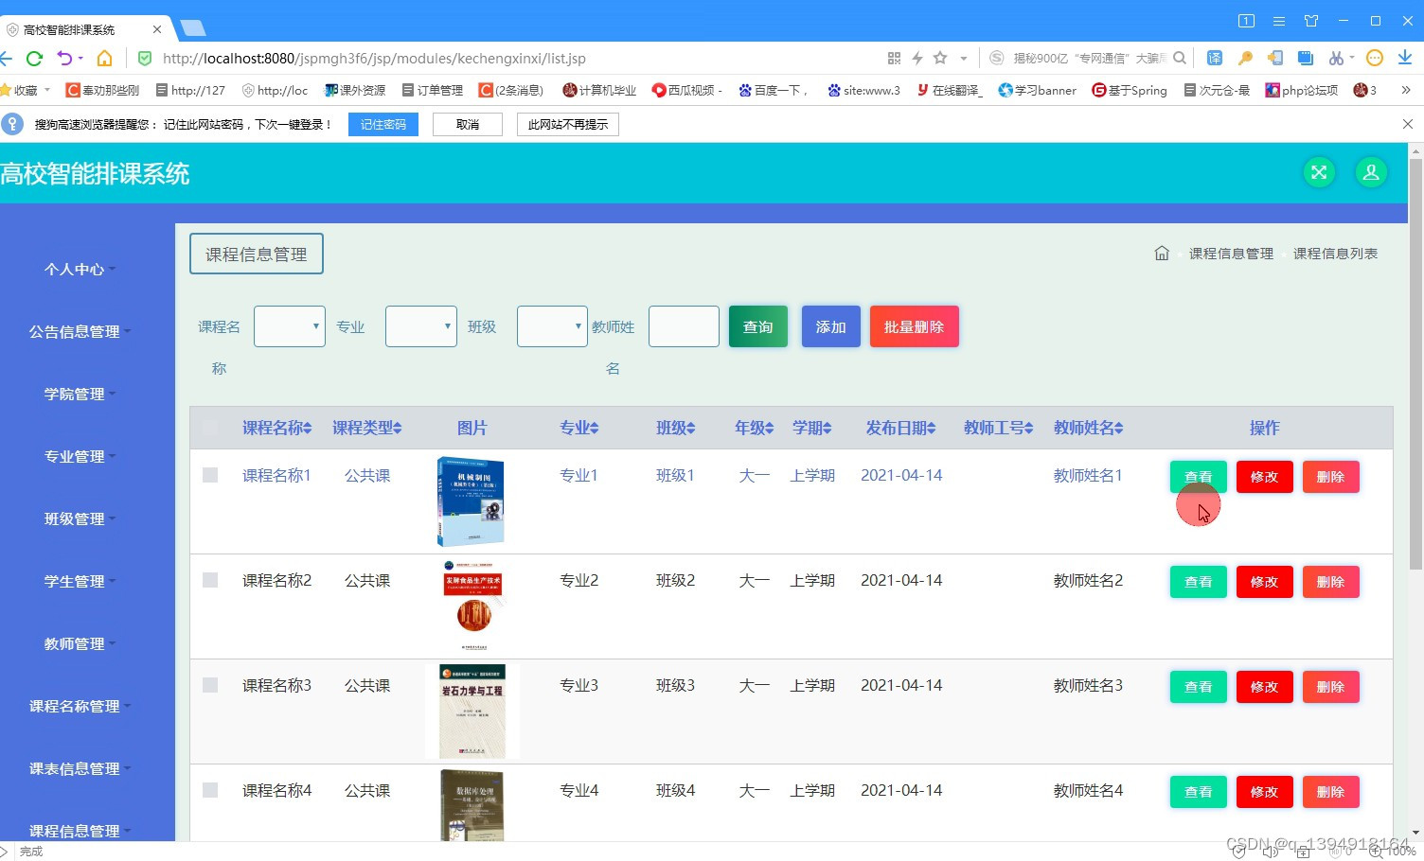Sort the 课程名称 column using its arrows
1424x861 pixels.
pos(309,427)
